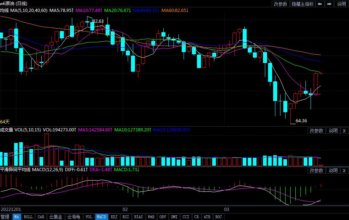This screenshot has width=349, height=220.
Task: Switch to the VOL indicator tab
Action: pos(89,217)
